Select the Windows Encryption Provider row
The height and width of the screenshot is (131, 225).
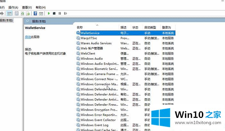(x=113, y=110)
